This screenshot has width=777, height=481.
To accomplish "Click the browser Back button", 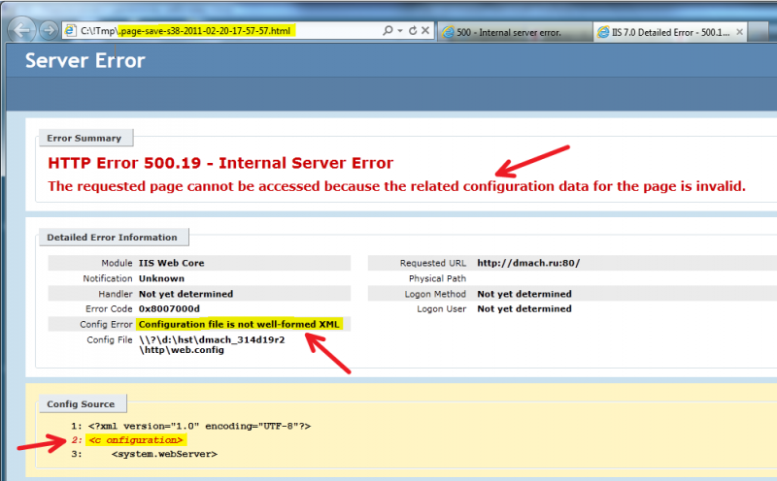I will coord(21,31).
